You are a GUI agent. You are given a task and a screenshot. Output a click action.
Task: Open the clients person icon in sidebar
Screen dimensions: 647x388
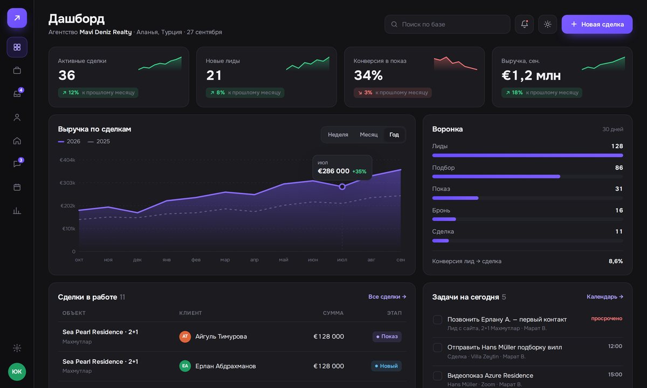point(17,117)
